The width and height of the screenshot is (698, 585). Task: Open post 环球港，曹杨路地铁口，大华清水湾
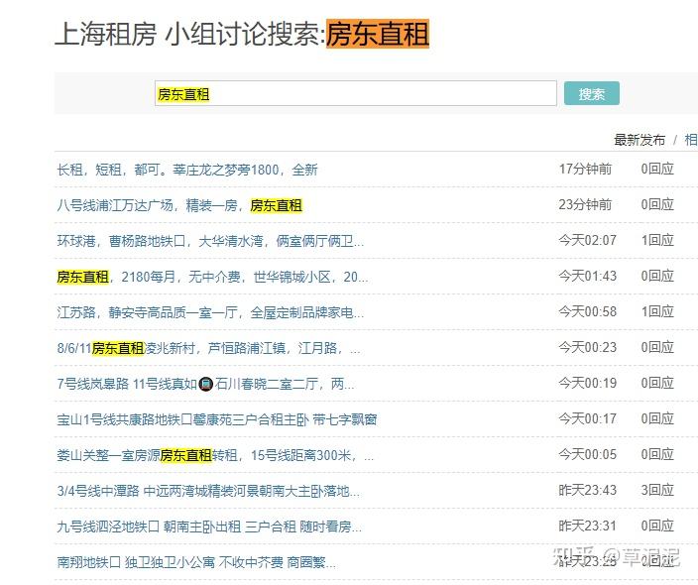(210, 241)
